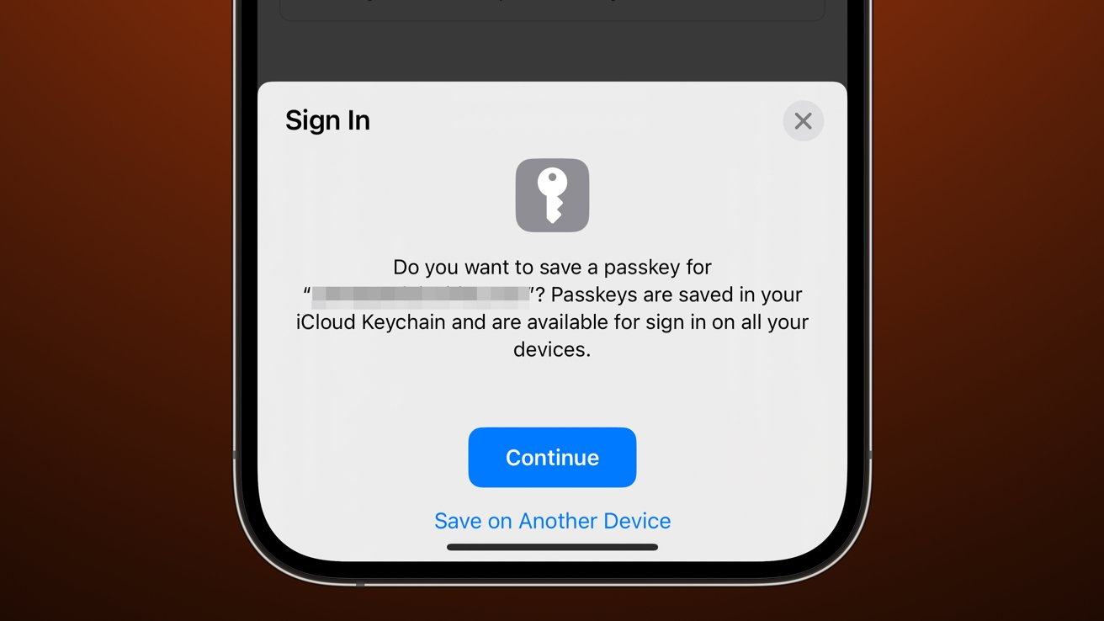Close the Sign In sheet with the X
Image resolution: width=1104 pixels, height=621 pixels.
tap(803, 121)
